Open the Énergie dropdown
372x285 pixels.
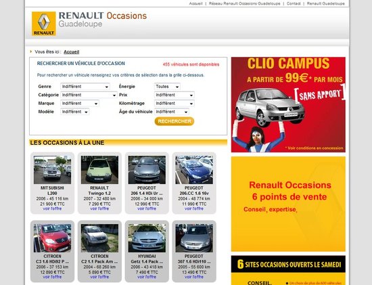(x=167, y=87)
